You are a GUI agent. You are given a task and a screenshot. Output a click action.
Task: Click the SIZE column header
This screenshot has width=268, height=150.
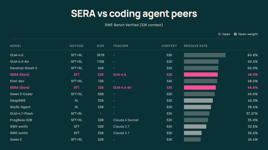coord(100,46)
